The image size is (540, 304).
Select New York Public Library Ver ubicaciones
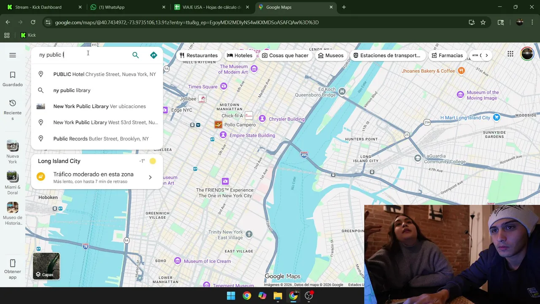click(x=97, y=106)
